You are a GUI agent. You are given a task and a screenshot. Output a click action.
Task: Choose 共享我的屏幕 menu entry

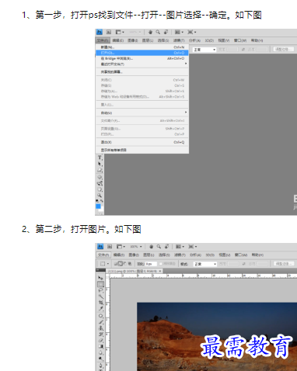click(142, 72)
